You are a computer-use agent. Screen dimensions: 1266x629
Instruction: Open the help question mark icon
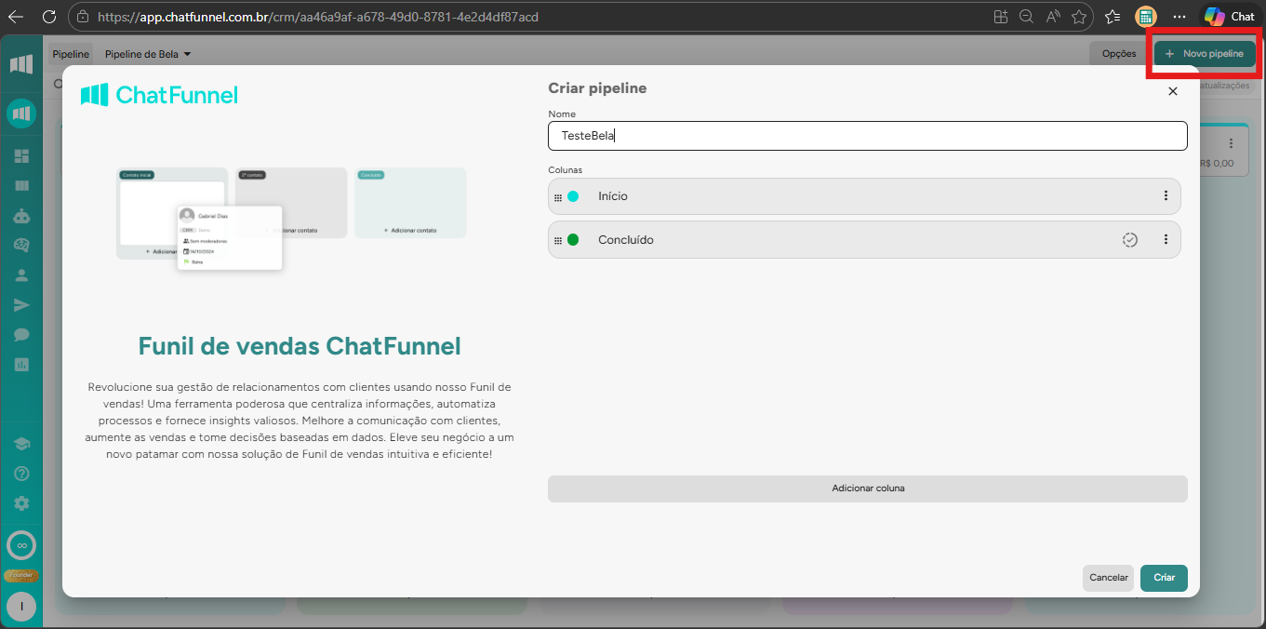tap(21, 474)
